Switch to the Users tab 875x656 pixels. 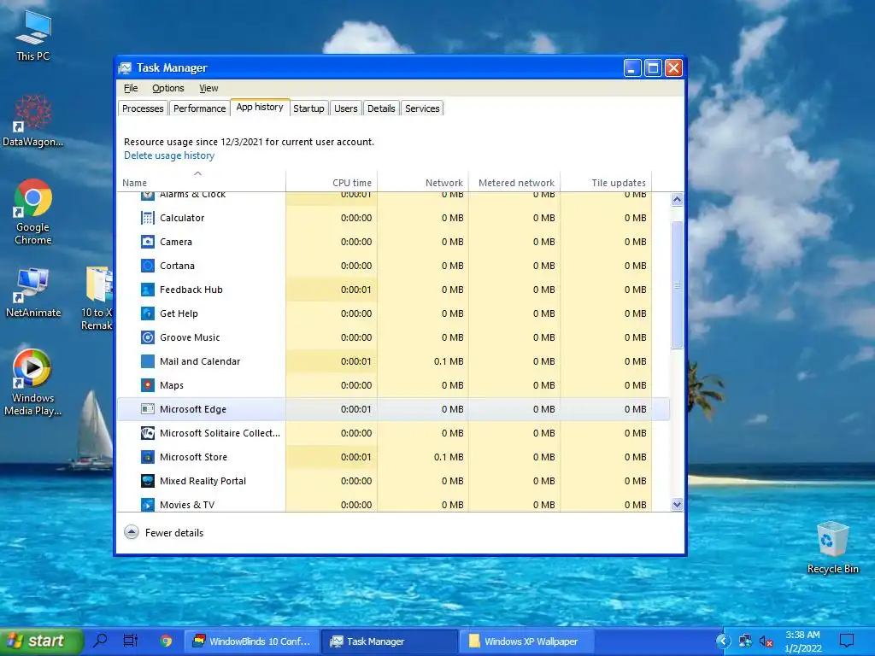[x=346, y=108]
